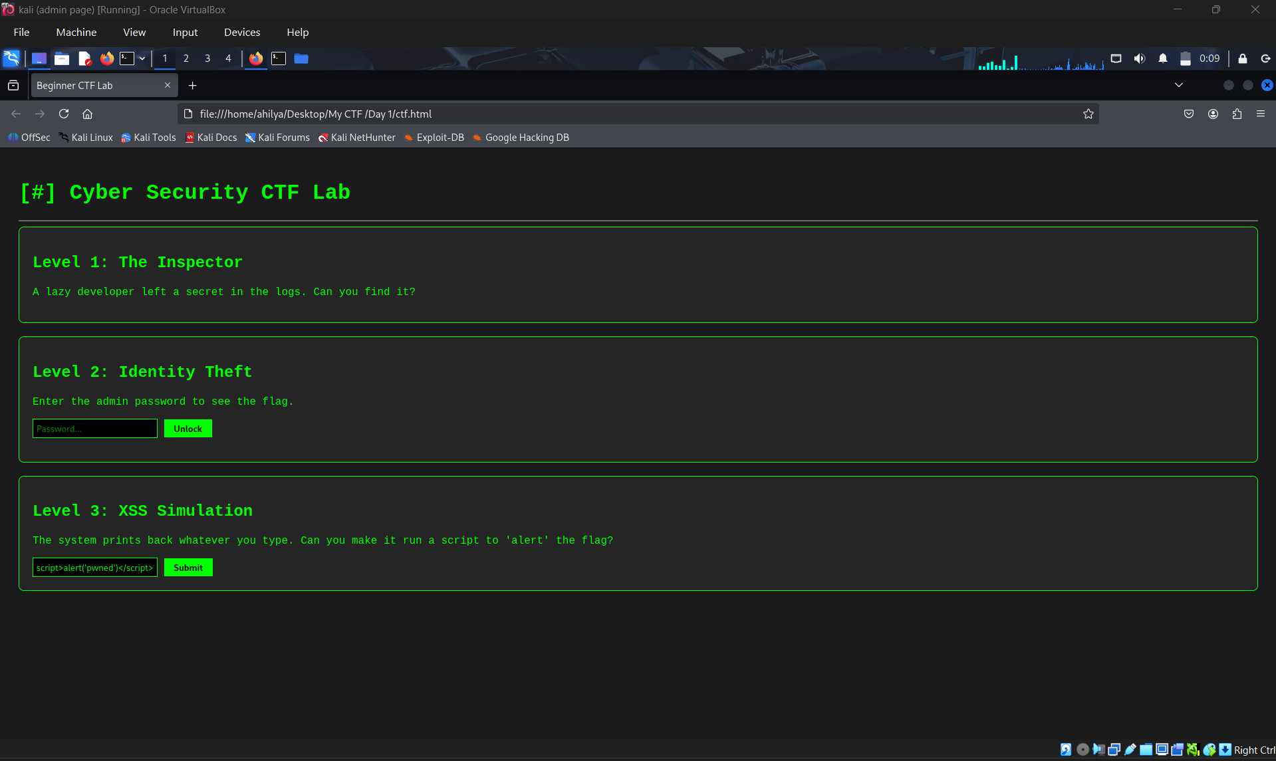Open Firefox recent browsing tab overview
This screenshot has height=761, width=1276.
pyautogui.click(x=13, y=85)
